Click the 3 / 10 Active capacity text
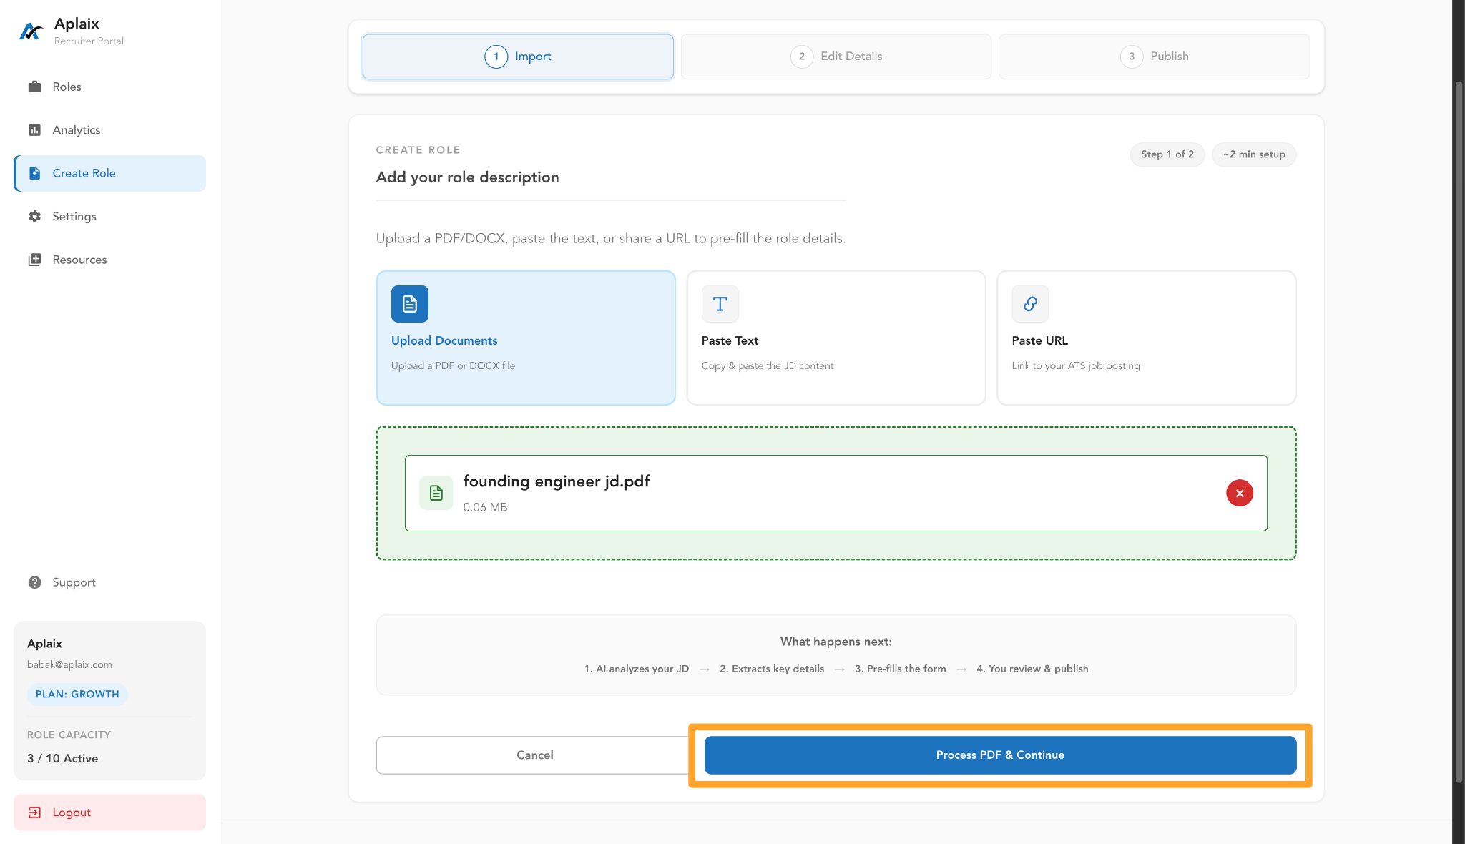The image size is (1465, 844). [x=62, y=758]
